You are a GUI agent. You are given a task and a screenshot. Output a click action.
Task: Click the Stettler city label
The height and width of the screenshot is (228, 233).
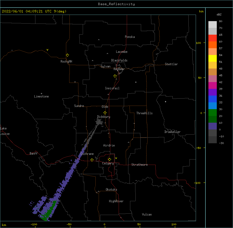pos(171,64)
